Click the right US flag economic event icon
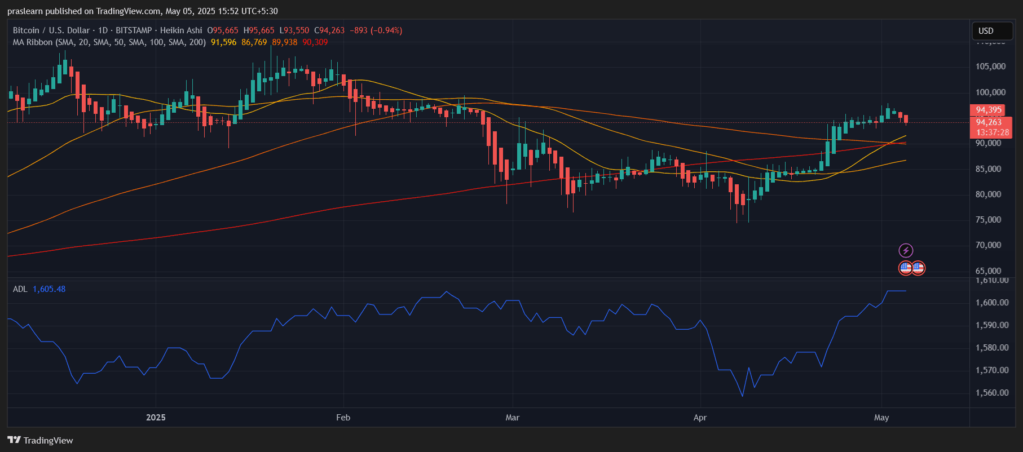1023x452 pixels. tap(918, 268)
